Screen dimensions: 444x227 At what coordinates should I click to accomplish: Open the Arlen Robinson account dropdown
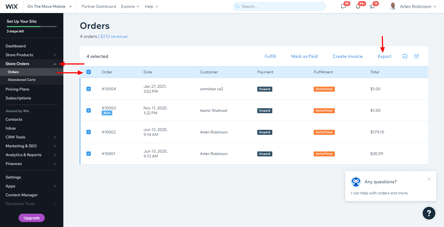[x=418, y=6]
